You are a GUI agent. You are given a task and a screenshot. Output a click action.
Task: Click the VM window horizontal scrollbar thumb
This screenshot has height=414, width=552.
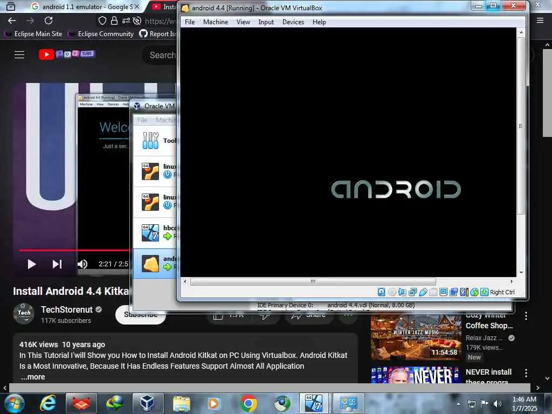[313, 281]
